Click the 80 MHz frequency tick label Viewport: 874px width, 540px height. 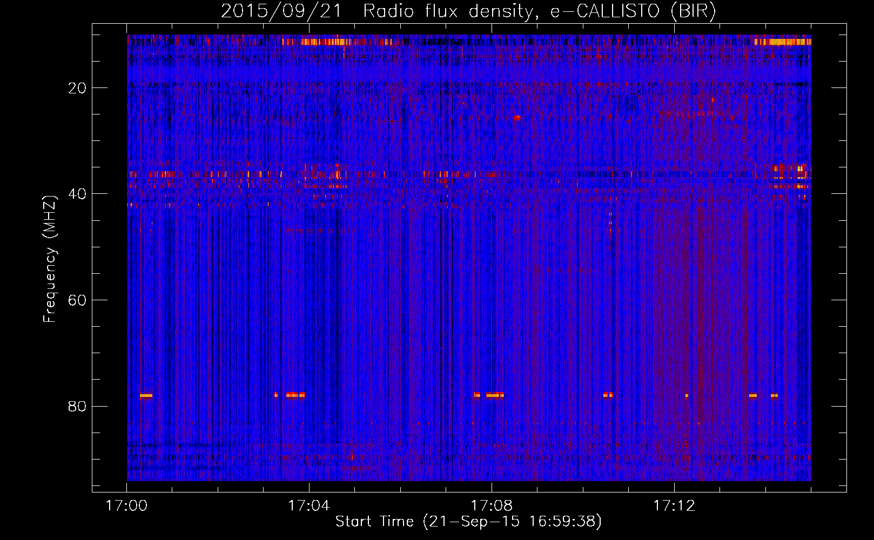tap(77, 406)
